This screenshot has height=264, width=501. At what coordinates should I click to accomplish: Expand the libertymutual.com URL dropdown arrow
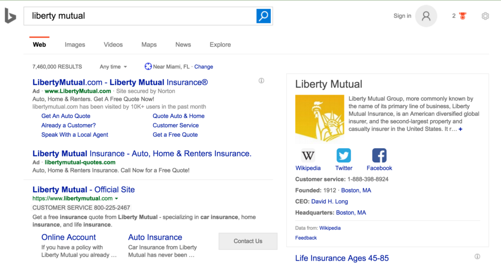pyautogui.click(x=116, y=198)
